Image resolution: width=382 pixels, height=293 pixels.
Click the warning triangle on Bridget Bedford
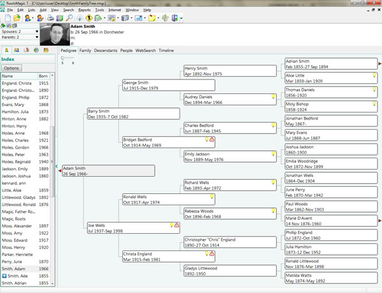point(212,140)
